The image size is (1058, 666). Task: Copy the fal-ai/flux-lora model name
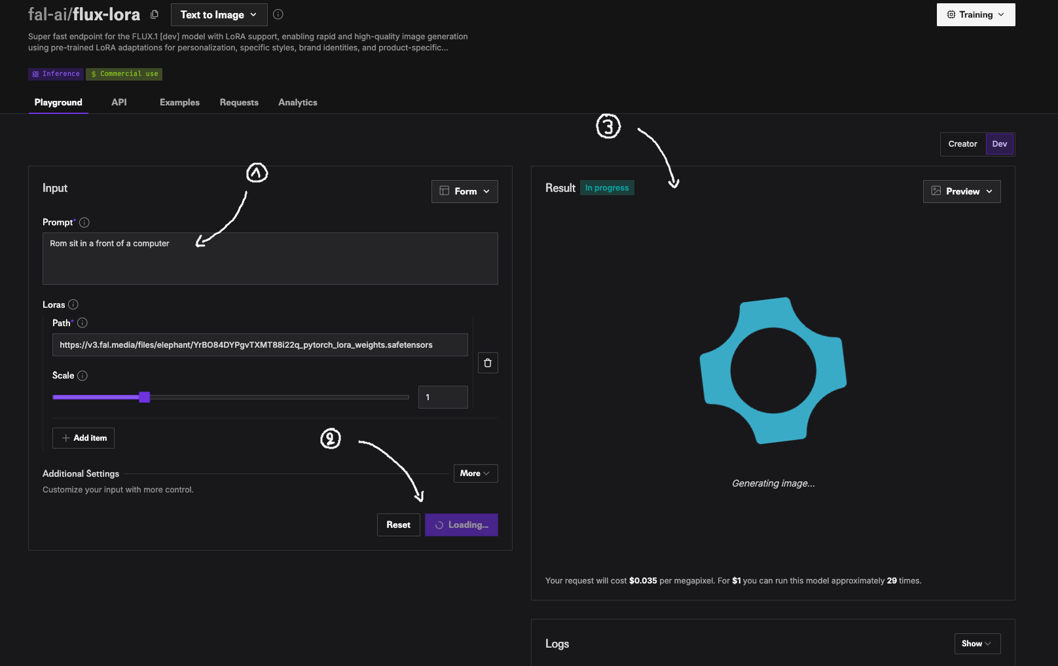(x=155, y=14)
